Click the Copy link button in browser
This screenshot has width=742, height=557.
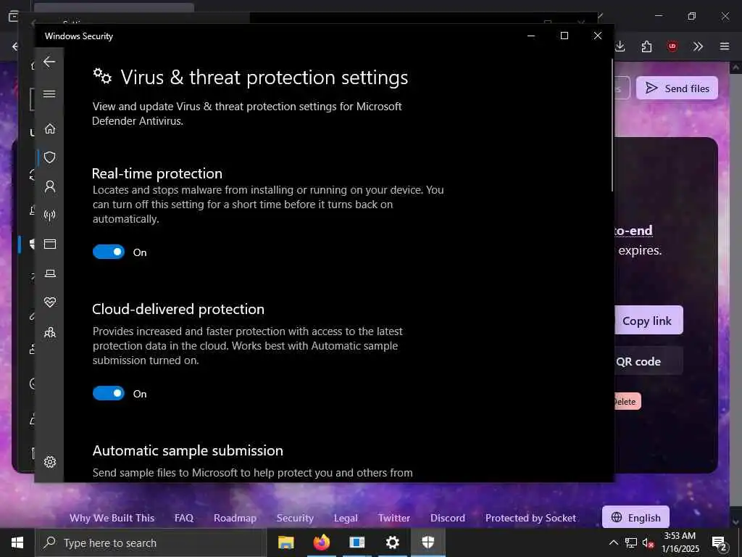click(647, 320)
